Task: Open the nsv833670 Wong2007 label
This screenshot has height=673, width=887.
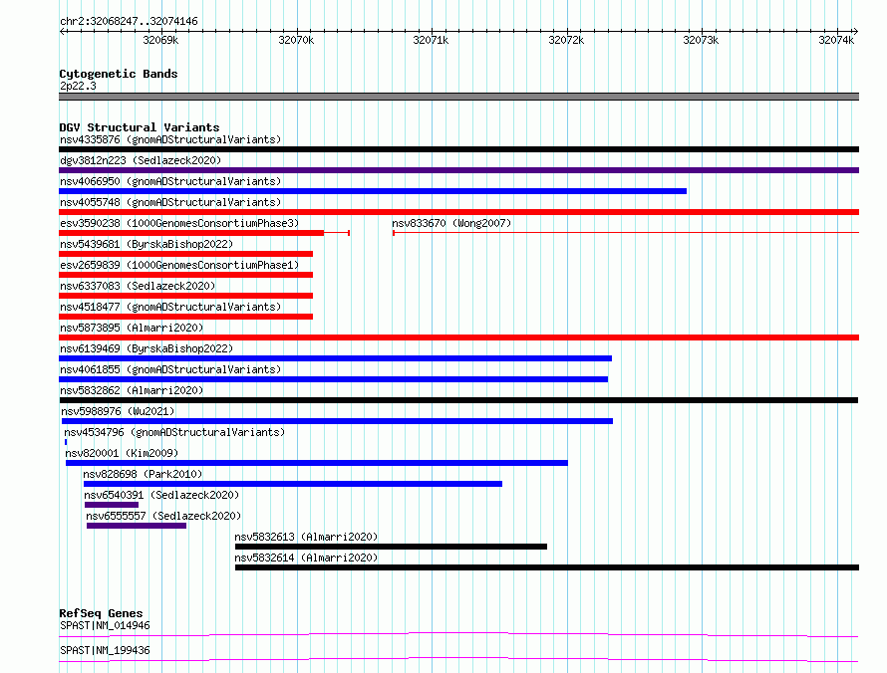Action: pos(451,223)
